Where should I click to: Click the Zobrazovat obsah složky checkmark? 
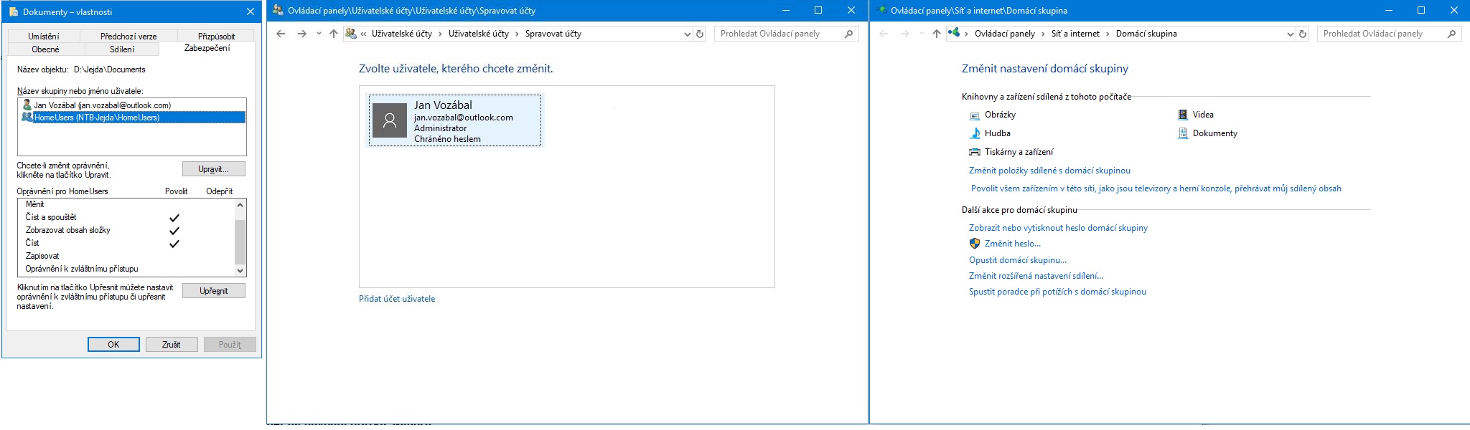pos(174,230)
